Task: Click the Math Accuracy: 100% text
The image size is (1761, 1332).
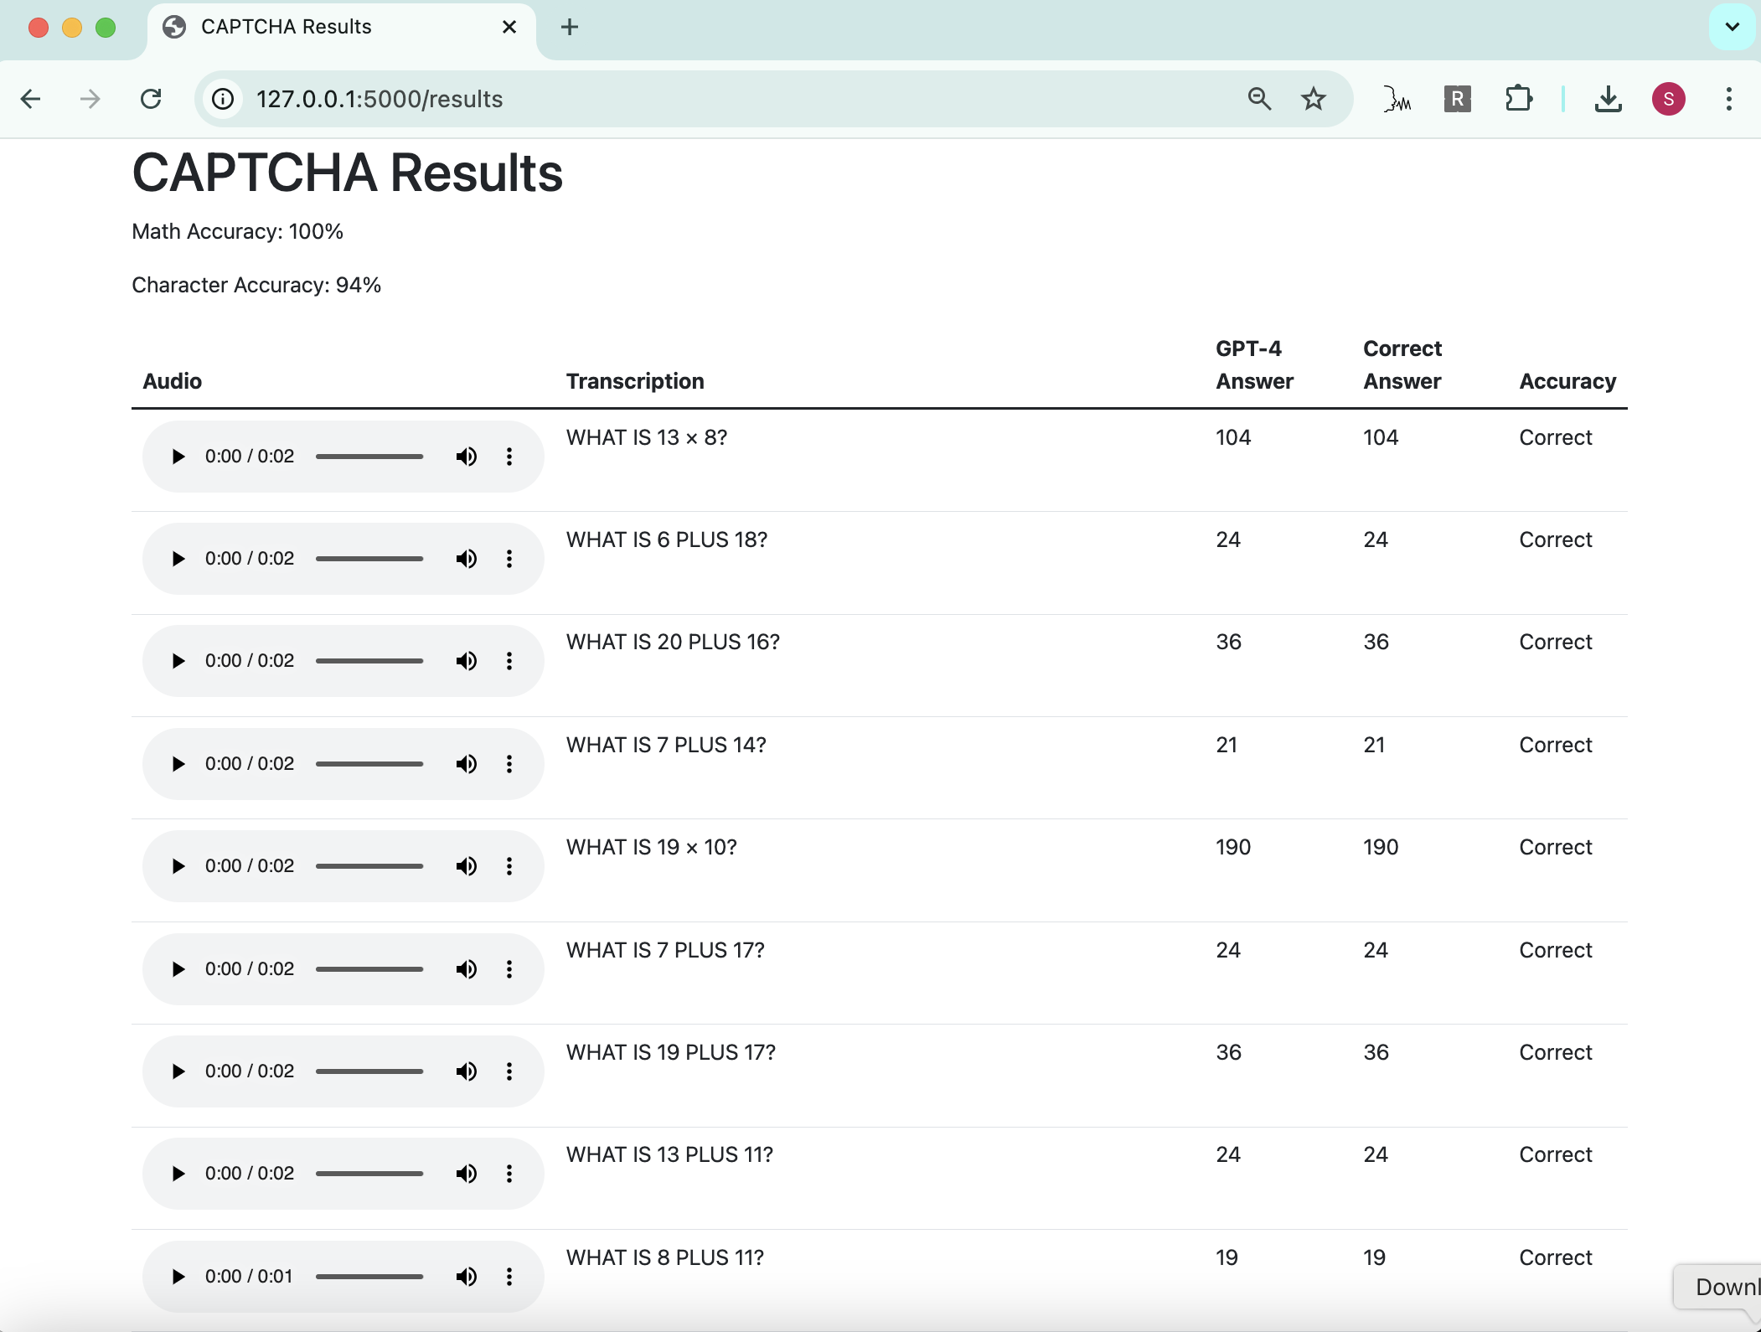Action: [x=238, y=231]
